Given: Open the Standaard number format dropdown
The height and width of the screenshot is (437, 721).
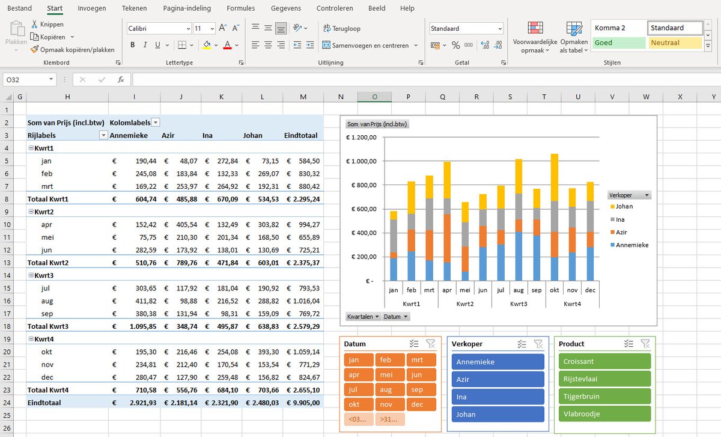Looking at the screenshot, I should click(499, 28).
